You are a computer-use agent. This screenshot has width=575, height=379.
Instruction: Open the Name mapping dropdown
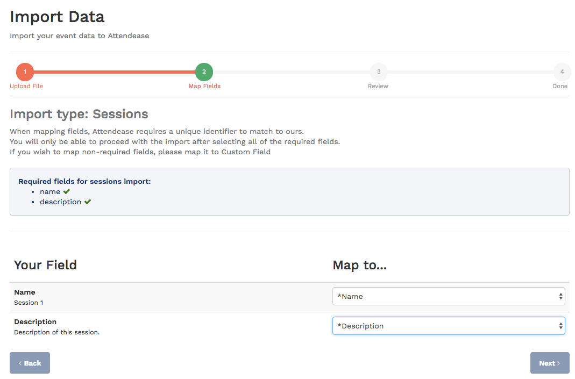[449, 296]
